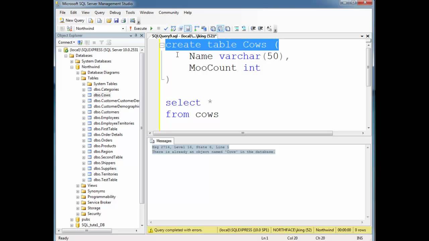Select the pubs database
429x241 pixels.
coord(85,219)
